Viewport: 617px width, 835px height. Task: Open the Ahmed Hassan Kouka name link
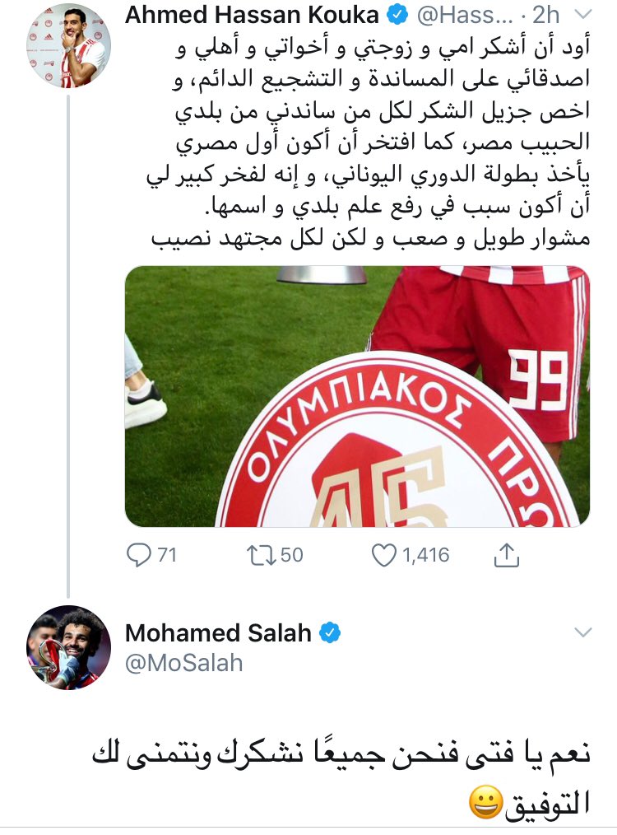(252, 16)
